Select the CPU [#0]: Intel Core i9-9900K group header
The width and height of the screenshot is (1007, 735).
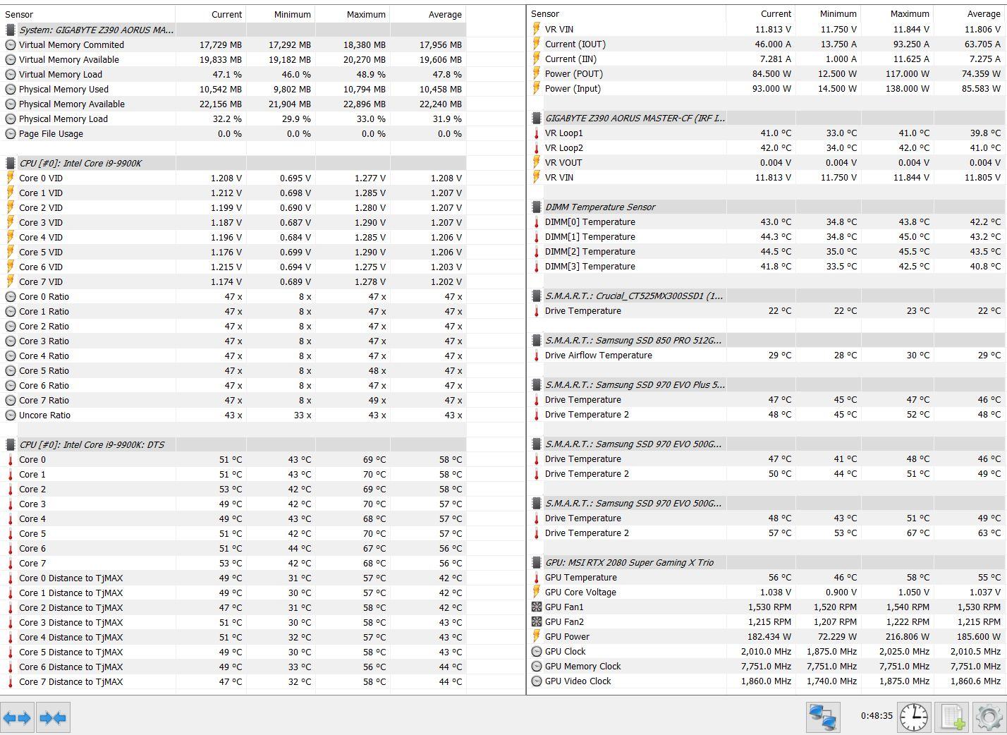pyautogui.click(x=233, y=164)
